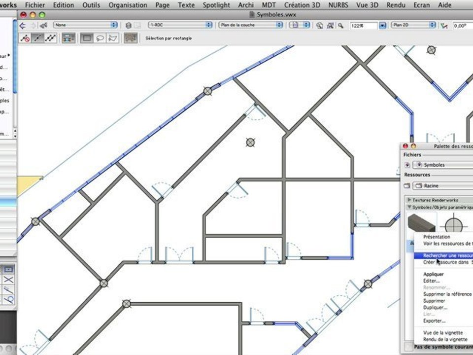This screenshot has height=355, width=473.
Task: Open the NURBS menu
Action: [338, 5]
